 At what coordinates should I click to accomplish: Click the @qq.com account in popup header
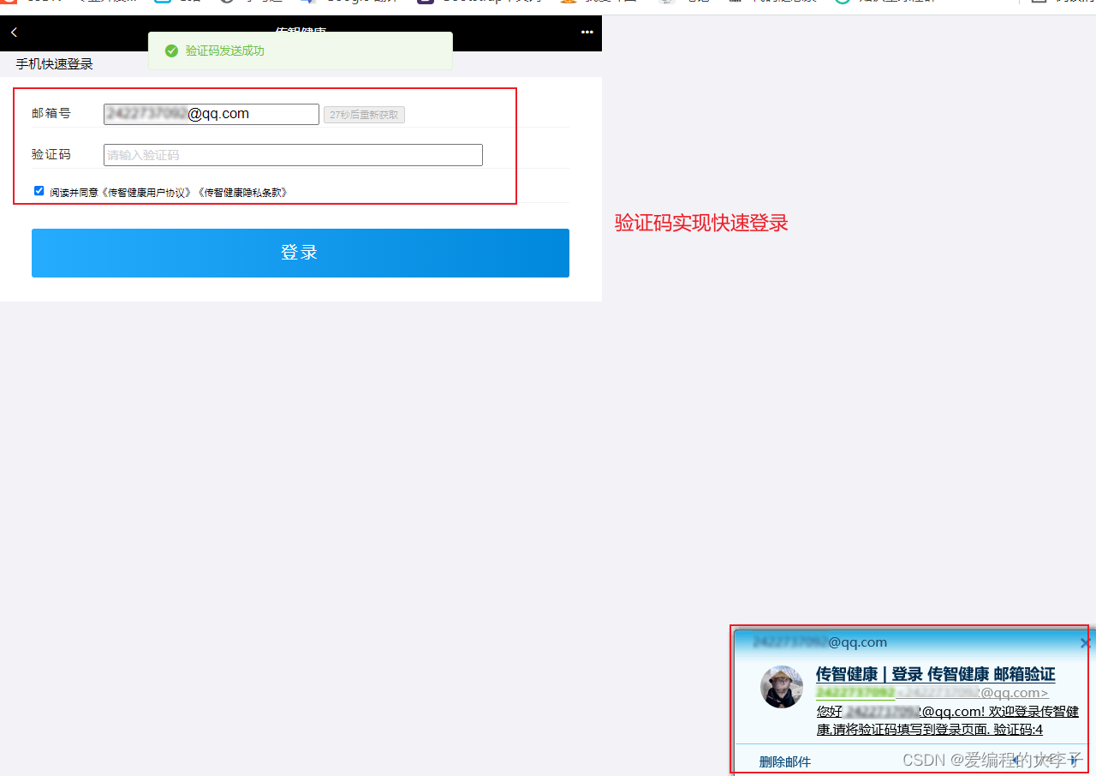point(819,642)
